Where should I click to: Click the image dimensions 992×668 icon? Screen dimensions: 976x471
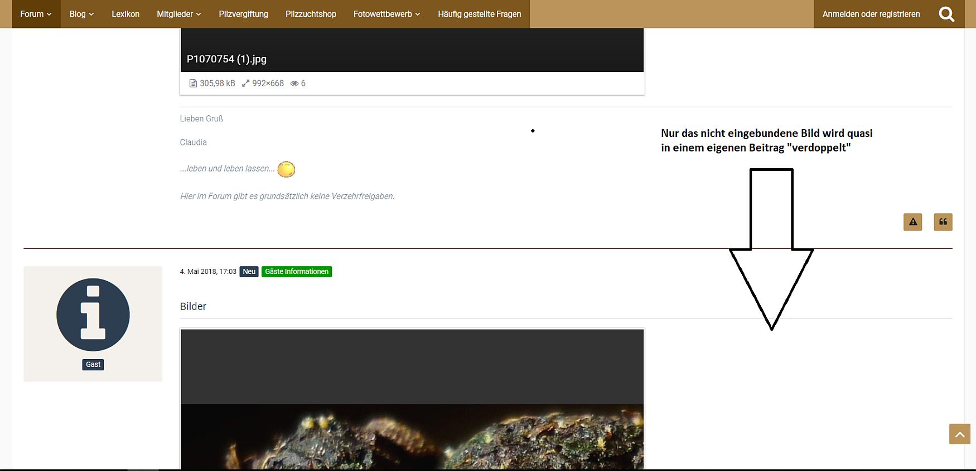(245, 84)
